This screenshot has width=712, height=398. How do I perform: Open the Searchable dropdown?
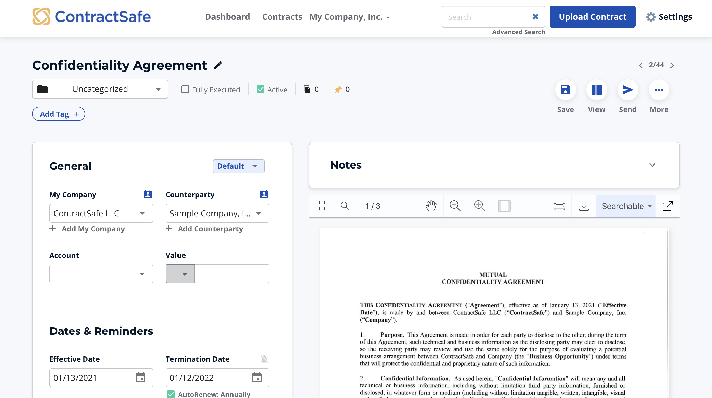626,206
